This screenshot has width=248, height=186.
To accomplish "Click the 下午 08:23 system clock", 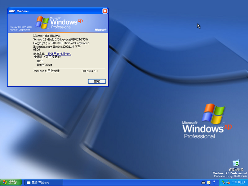I will [x=238, y=183].
